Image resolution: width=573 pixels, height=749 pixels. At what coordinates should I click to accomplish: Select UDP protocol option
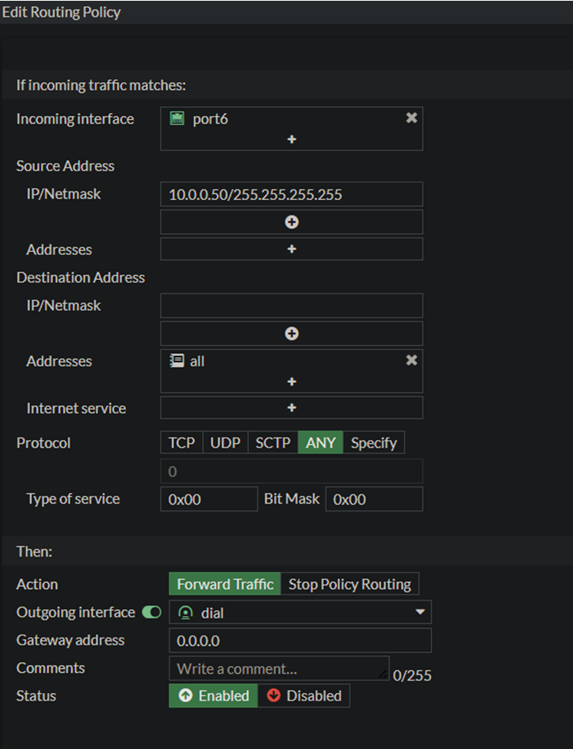coord(225,443)
